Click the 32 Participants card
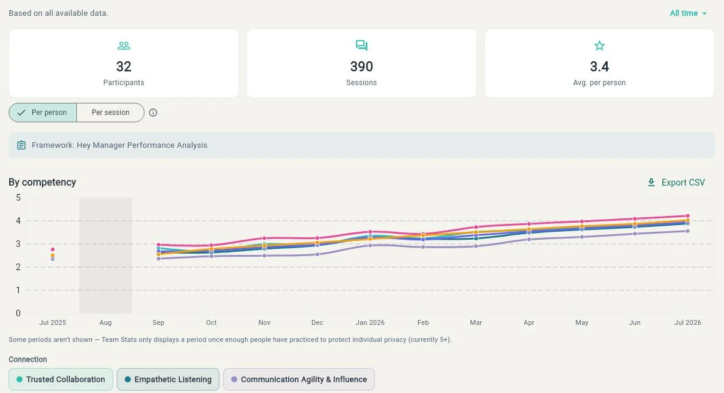Image resolution: width=724 pixels, height=393 pixels. [124, 63]
